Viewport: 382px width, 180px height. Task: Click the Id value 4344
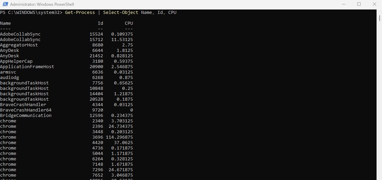(98, 104)
